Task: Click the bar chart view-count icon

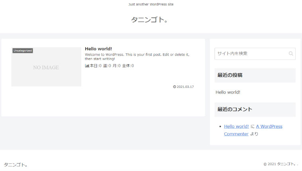Action: coord(87,66)
